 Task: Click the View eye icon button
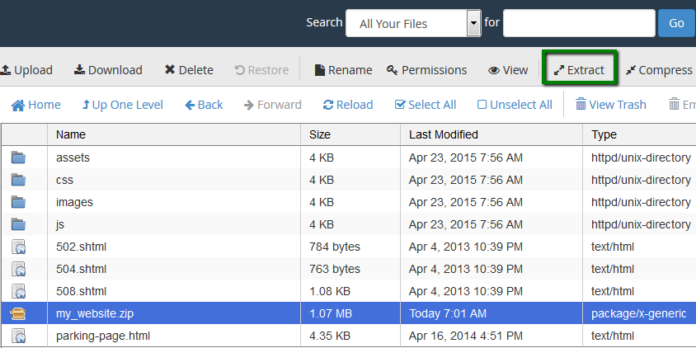(508, 70)
